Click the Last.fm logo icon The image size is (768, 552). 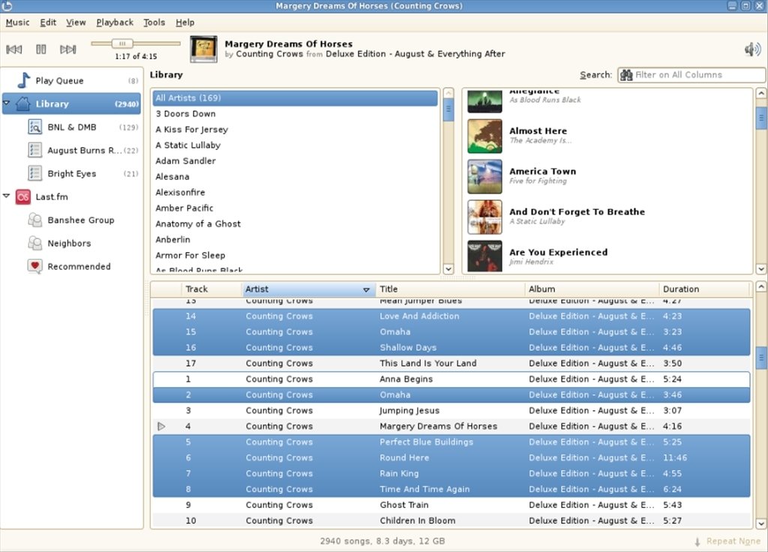(23, 197)
